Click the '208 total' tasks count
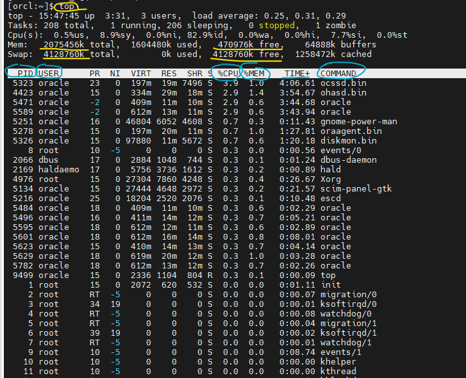This screenshot has height=378, width=466. click(66, 25)
